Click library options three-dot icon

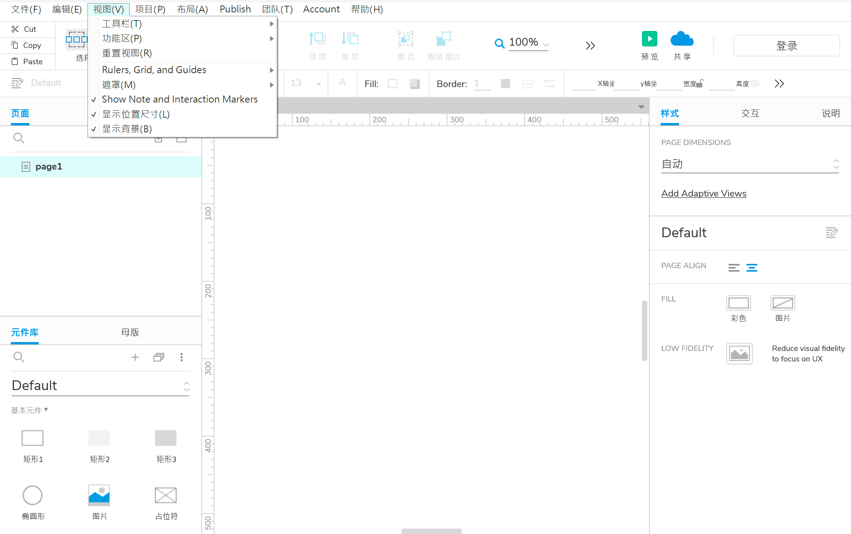coord(182,357)
